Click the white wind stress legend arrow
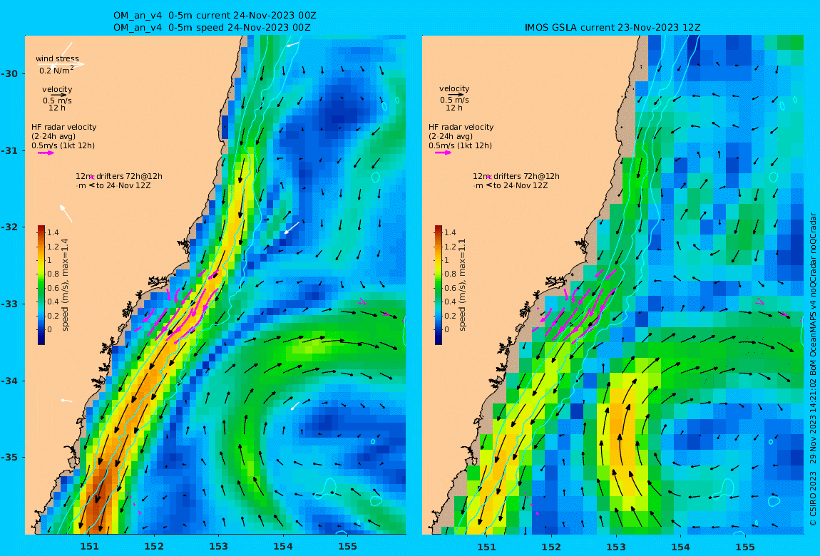The width and height of the screenshot is (820, 556). (x=61, y=65)
